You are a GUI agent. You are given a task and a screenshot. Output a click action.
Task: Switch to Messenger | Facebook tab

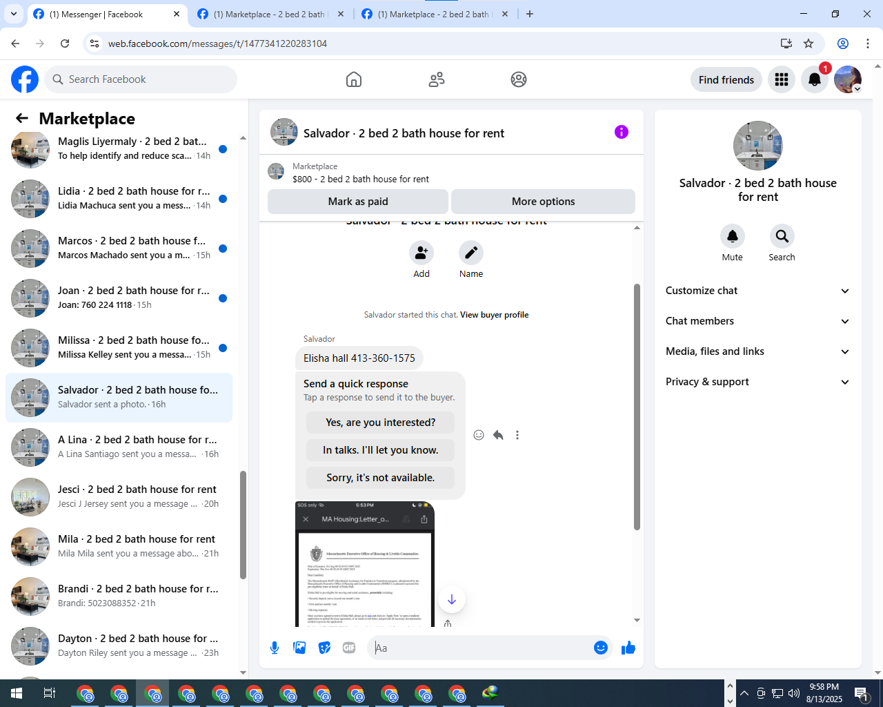pos(107,14)
